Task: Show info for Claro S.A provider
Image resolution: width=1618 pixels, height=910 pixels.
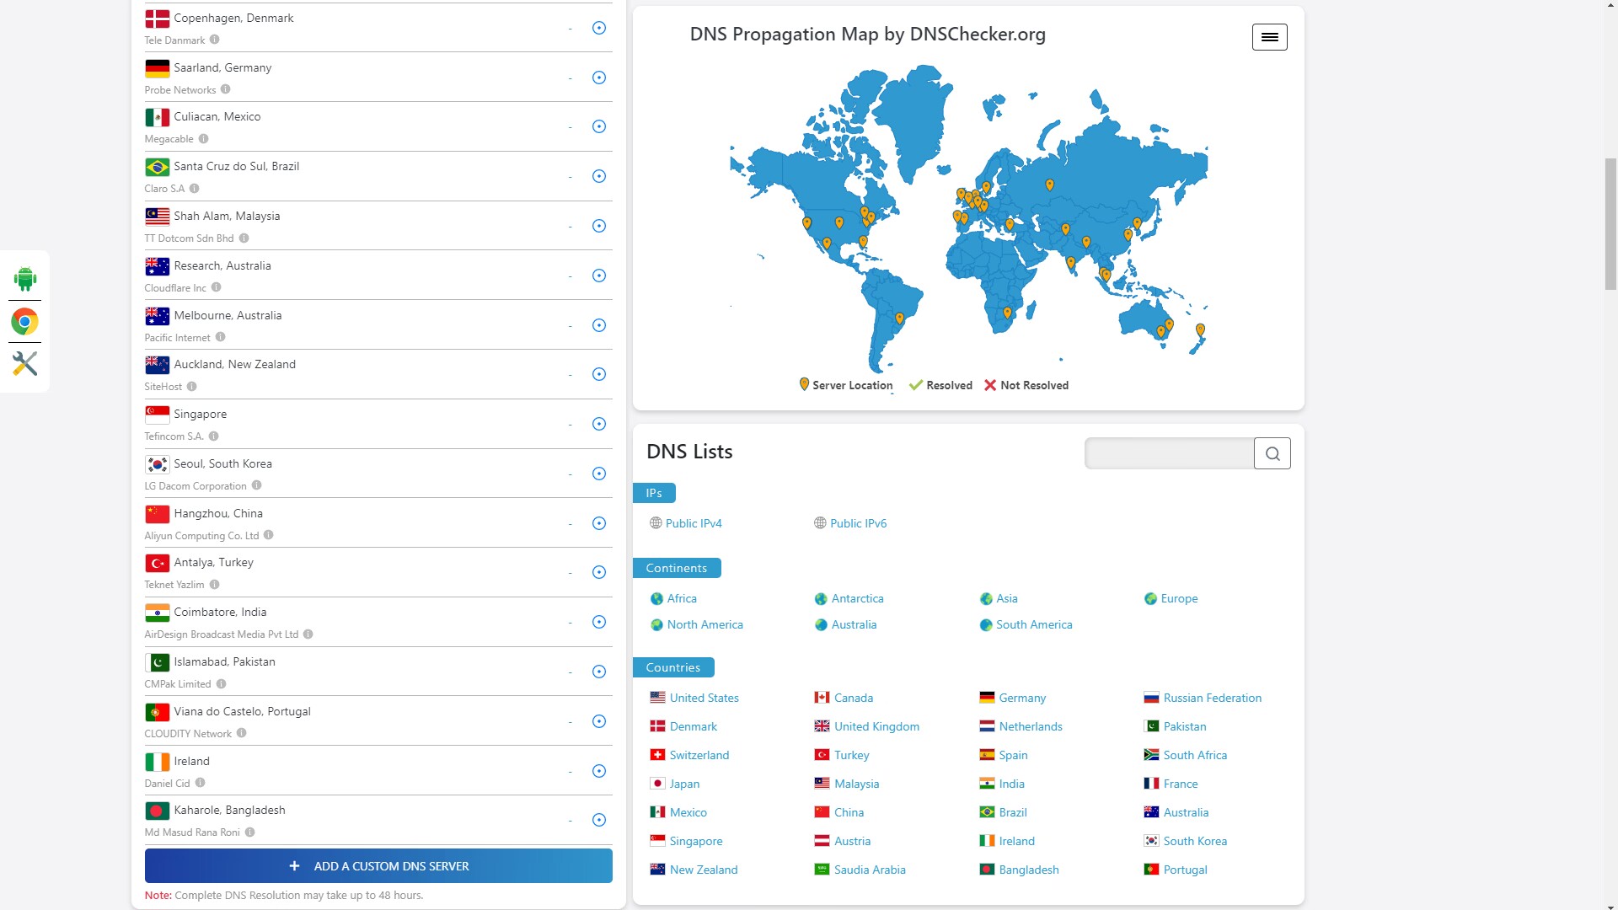Action: click(x=195, y=189)
